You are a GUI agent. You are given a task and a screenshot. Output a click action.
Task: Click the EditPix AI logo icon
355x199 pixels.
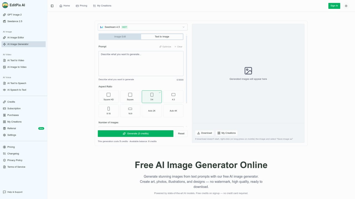[5, 5]
